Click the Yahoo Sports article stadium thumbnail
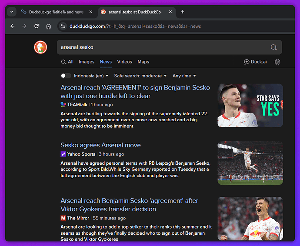 [x=250, y=163]
